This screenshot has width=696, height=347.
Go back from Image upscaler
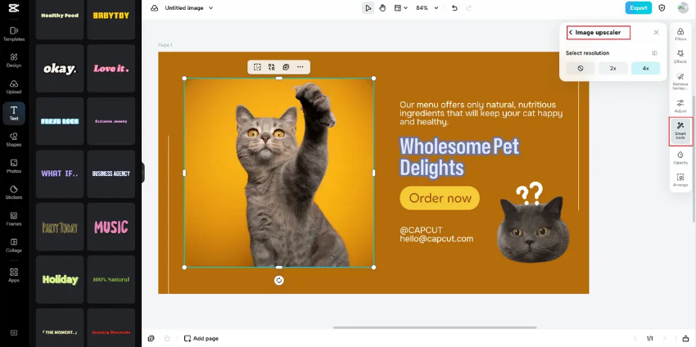point(571,33)
